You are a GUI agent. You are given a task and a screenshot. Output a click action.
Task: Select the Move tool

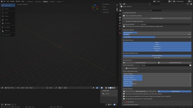8,13
